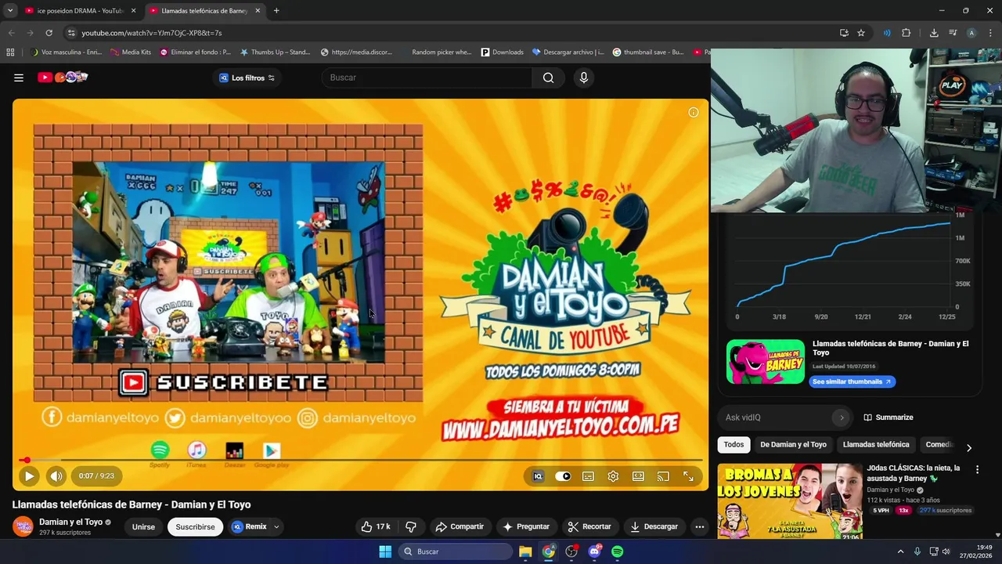Click the address bar URL
The height and width of the screenshot is (564, 1002).
tap(152, 33)
